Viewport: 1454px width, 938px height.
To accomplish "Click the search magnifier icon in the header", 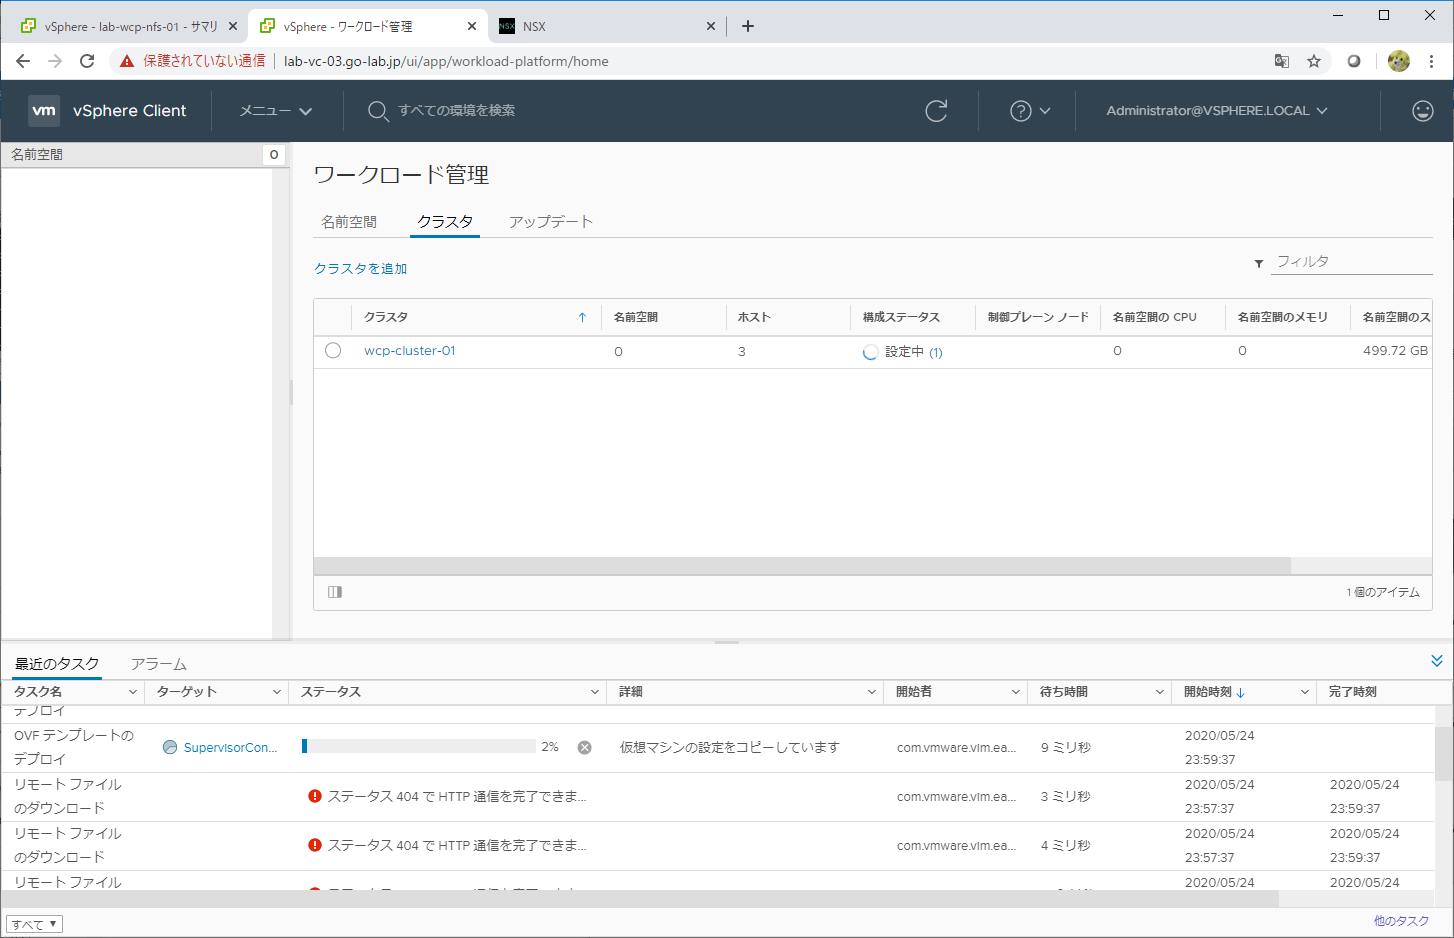I will [x=378, y=111].
